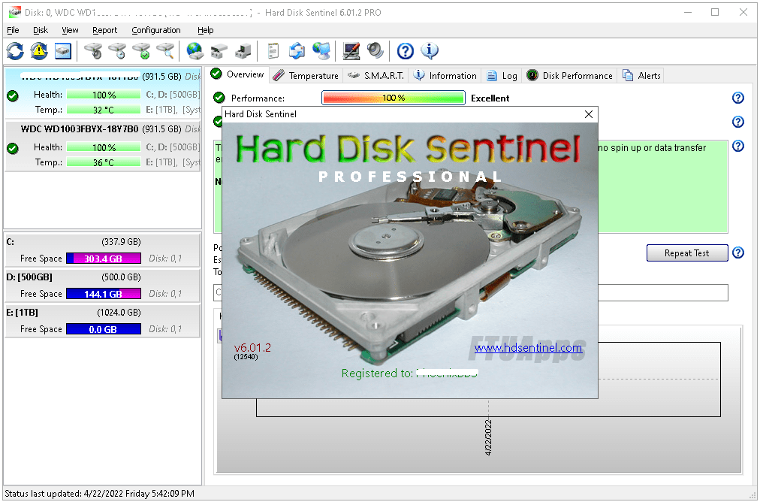Click the C: free space 303.4 GB bar

click(x=103, y=259)
